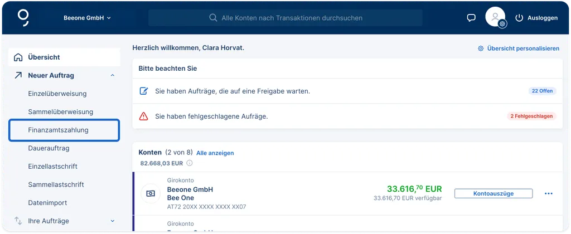Collapse the Neuer Auftrag section chevron
Image resolution: width=571 pixels, height=234 pixels.
(113, 75)
